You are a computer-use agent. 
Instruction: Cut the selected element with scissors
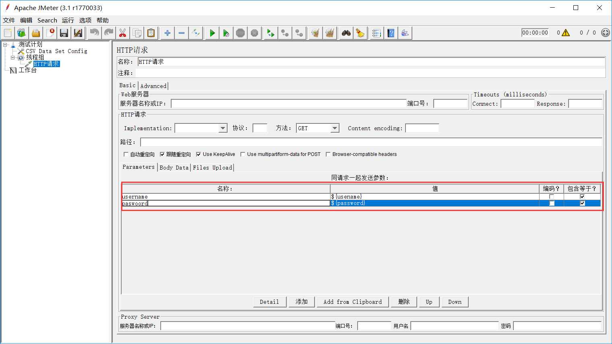coord(123,33)
